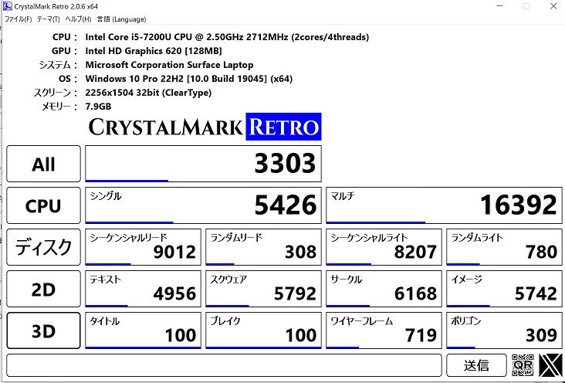Image resolution: width=565 pixels, height=383 pixels.
Task: Click the QR code icon
Action: pos(523,365)
